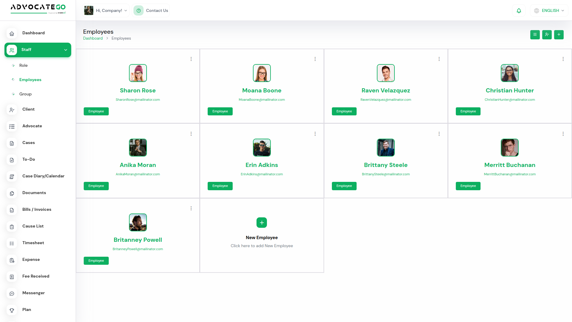Open Timesheet from the sidebar
The image size is (572, 322).
coord(33,243)
